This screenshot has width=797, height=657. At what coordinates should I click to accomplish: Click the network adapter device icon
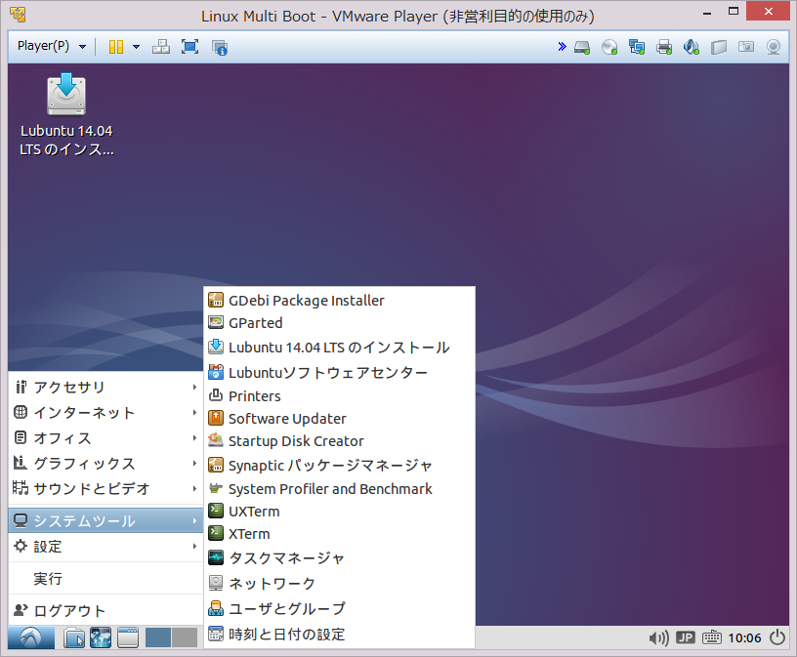[637, 47]
